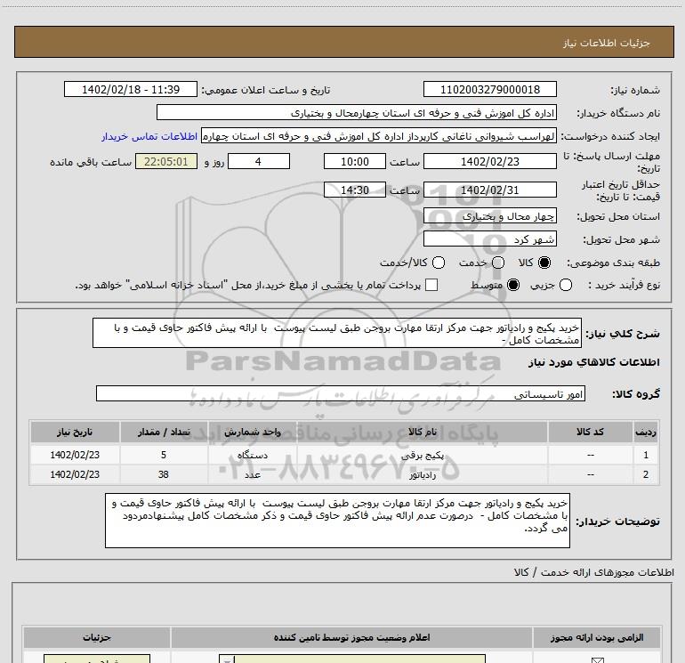Screen dimensions: 685x663
Task: Click the public announcement date field 1402/02/18 - 11:39
Action: pyautogui.click(x=131, y=90)
